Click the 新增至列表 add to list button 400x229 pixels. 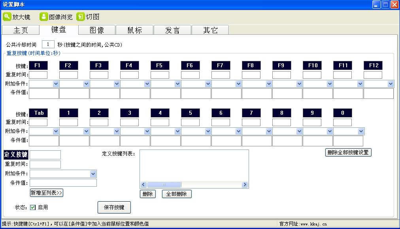click(46, 193)
